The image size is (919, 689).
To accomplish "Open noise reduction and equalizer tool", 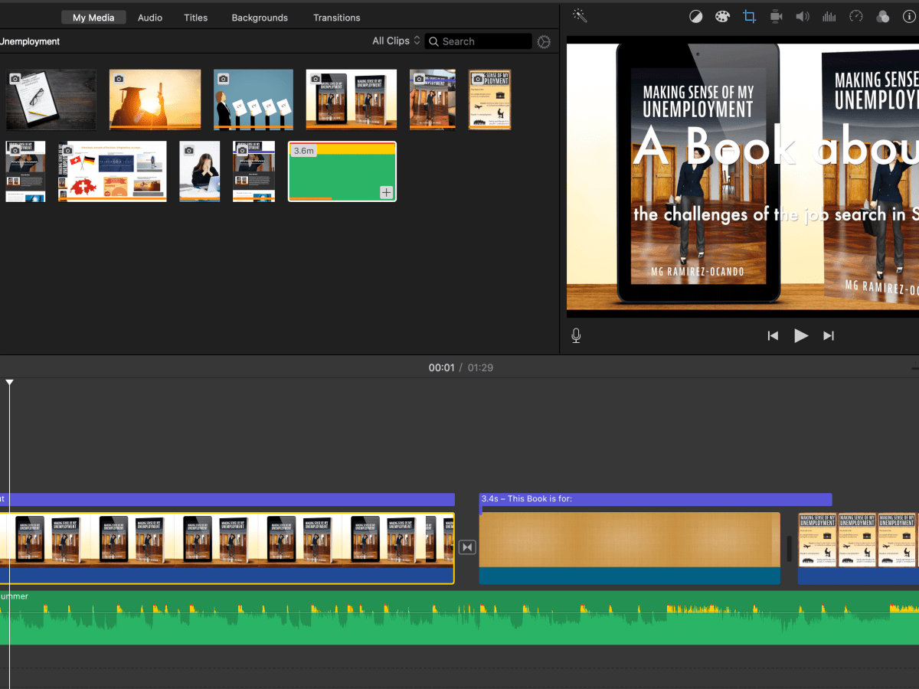I will [x=829, y=17].
